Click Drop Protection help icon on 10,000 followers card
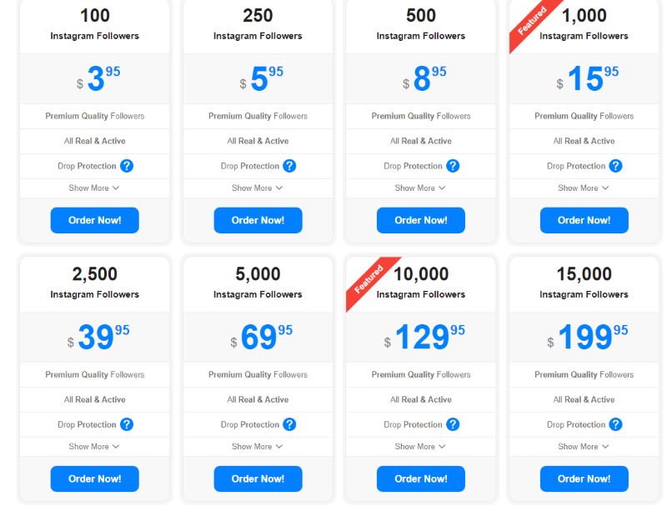The width and height of the screenshot is (667, 511). 453,424
